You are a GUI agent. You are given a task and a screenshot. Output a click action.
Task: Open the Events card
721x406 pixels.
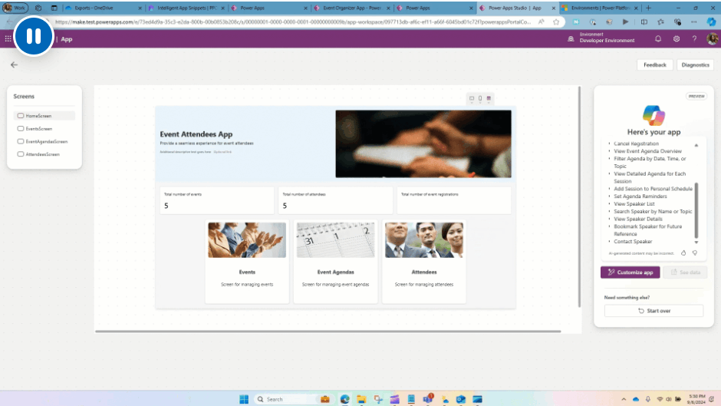coord(247,261)
